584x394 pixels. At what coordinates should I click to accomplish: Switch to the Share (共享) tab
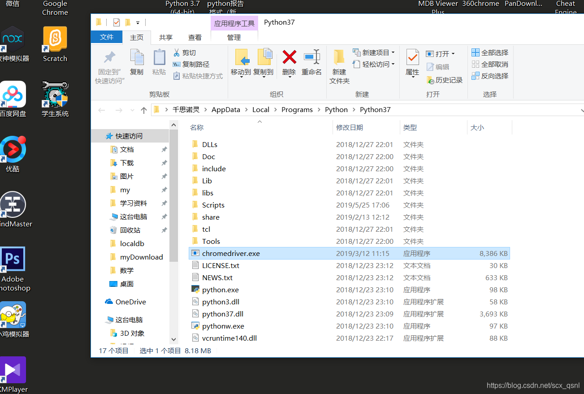coord(166,37)
